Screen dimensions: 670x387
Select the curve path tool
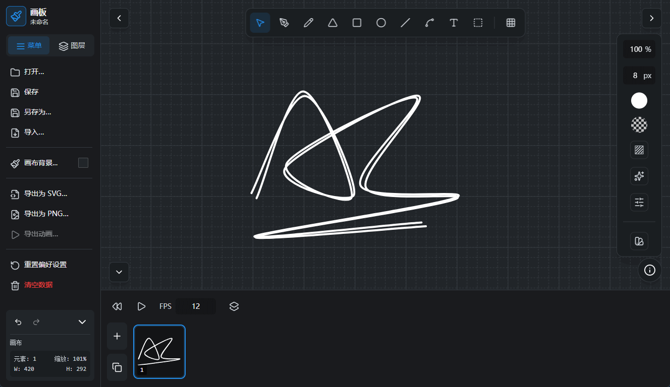[429, 23]
